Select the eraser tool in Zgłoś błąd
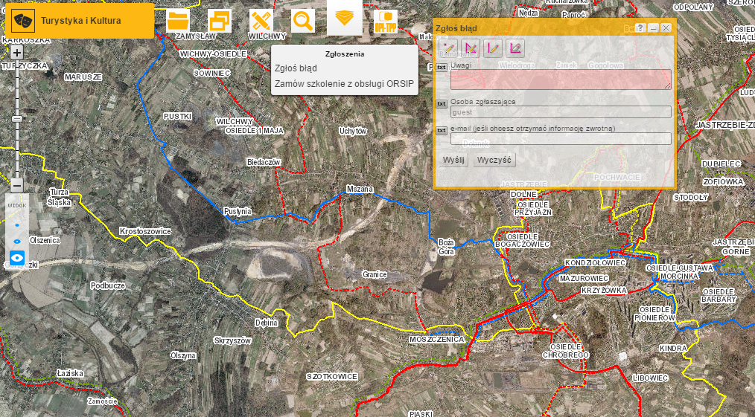Screen dimensions: 755x417 (x=515, y=48)
